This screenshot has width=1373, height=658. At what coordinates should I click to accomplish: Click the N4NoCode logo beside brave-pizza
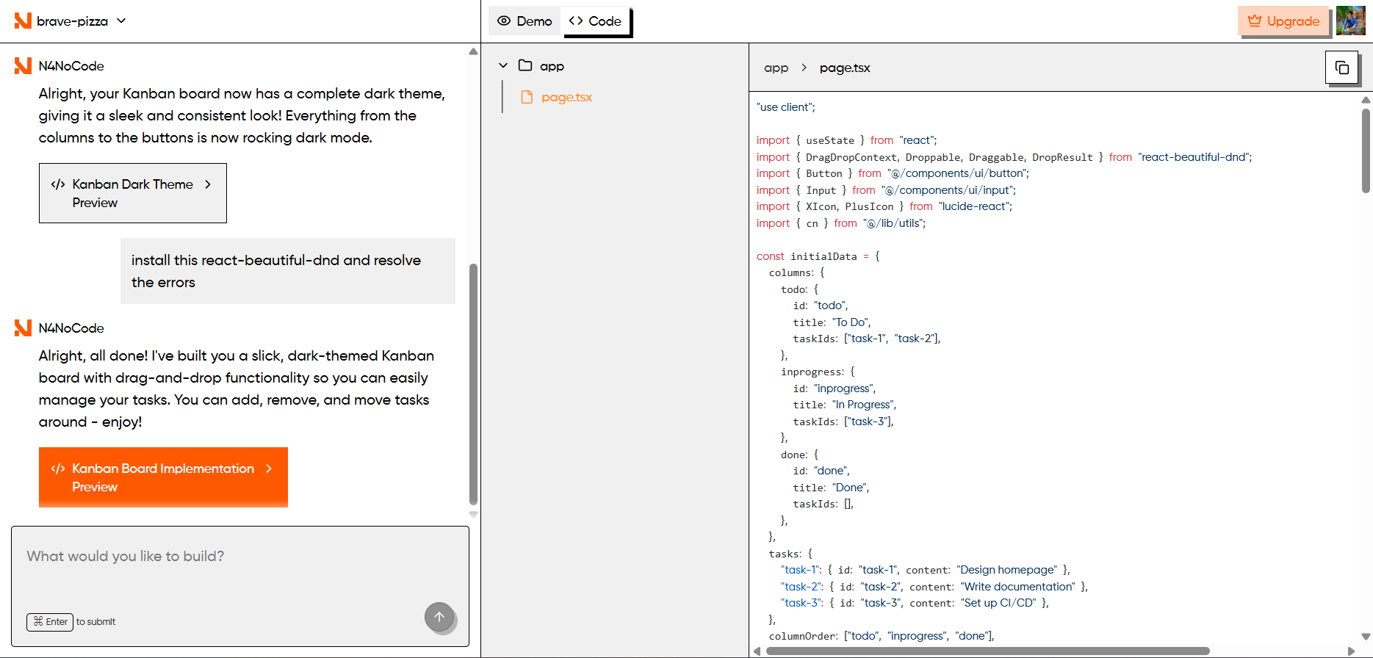click(23, 21)
